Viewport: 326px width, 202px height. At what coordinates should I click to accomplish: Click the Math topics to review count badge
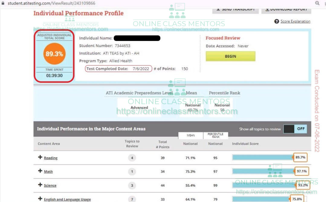132,172
